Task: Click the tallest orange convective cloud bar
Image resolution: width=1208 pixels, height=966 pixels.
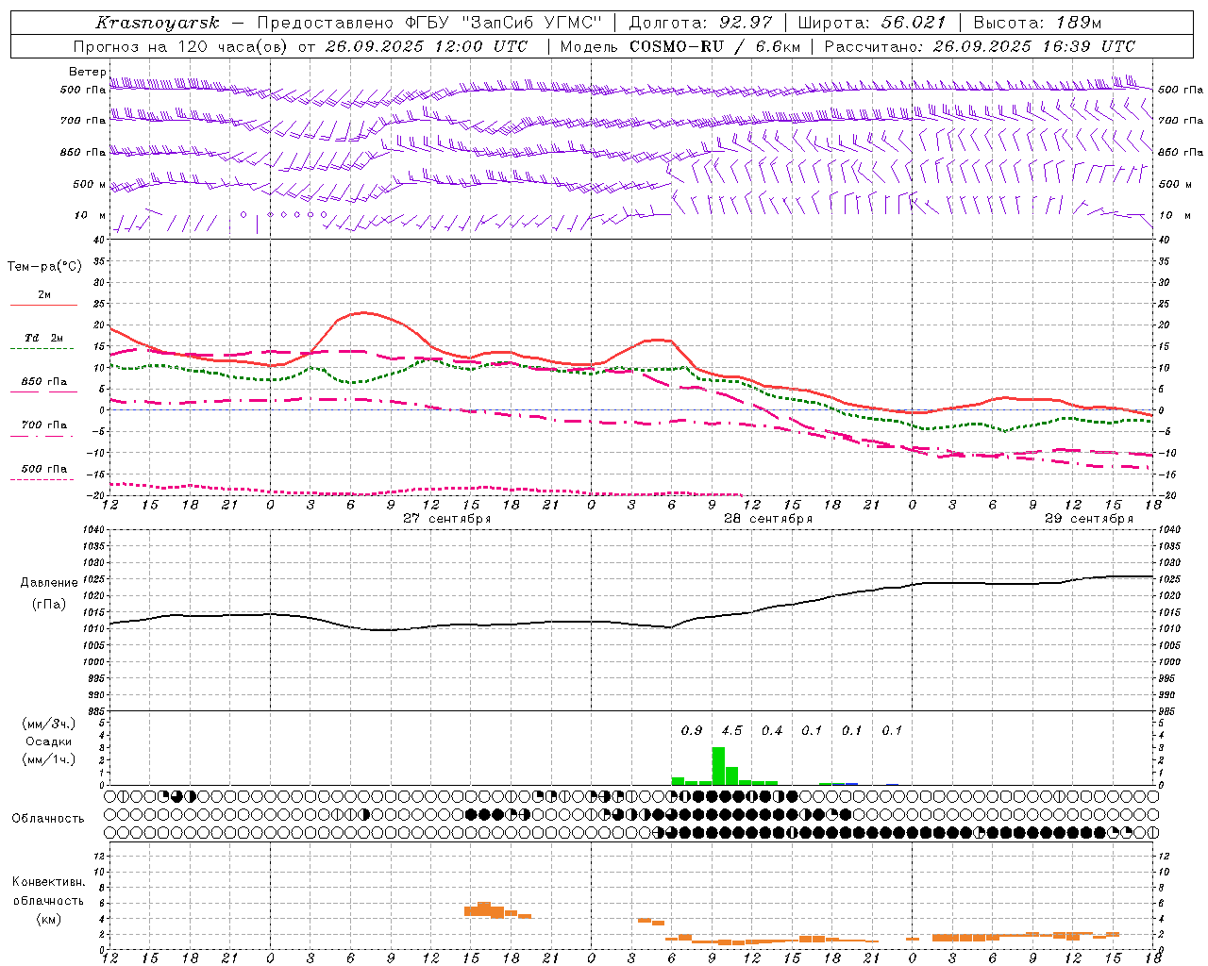Action: [484, 909]
